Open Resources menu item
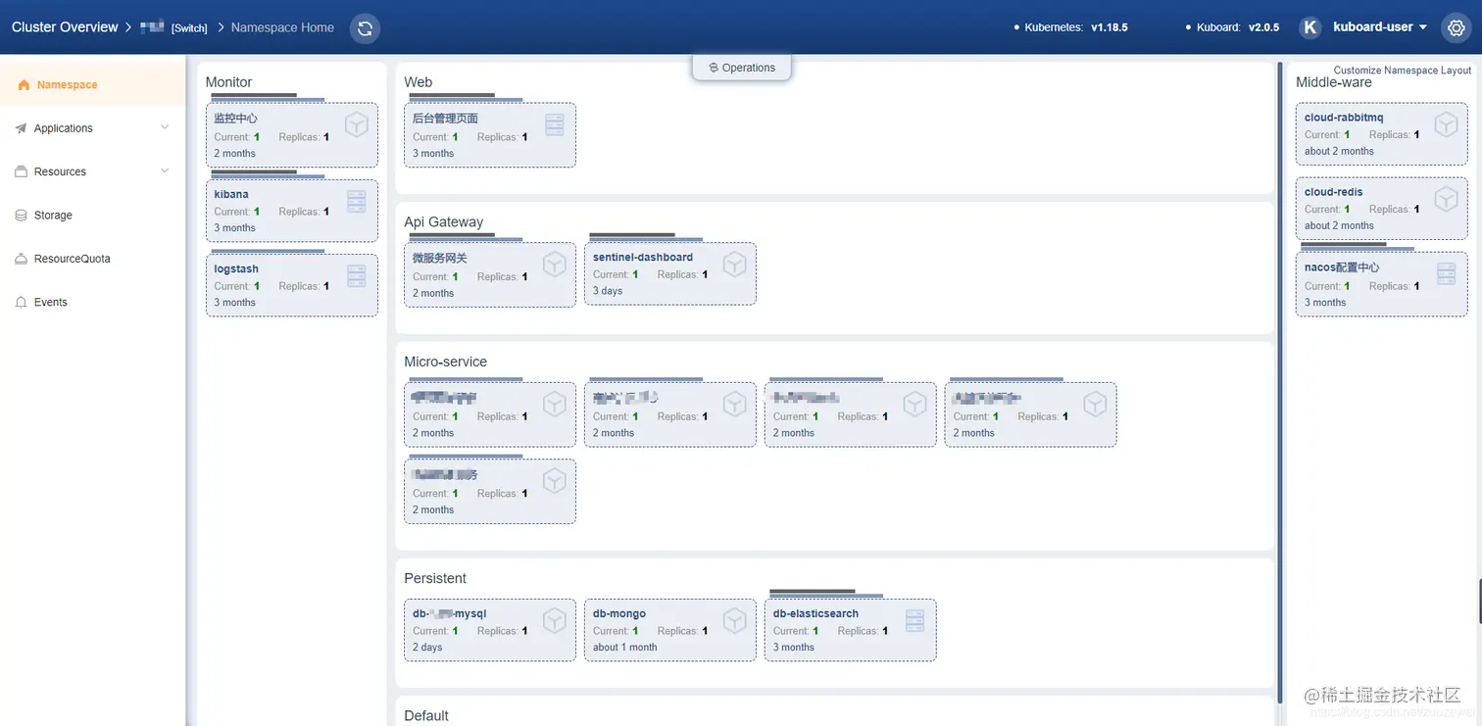This screenshot has height=726, width=1482. [x=92, y=171]
